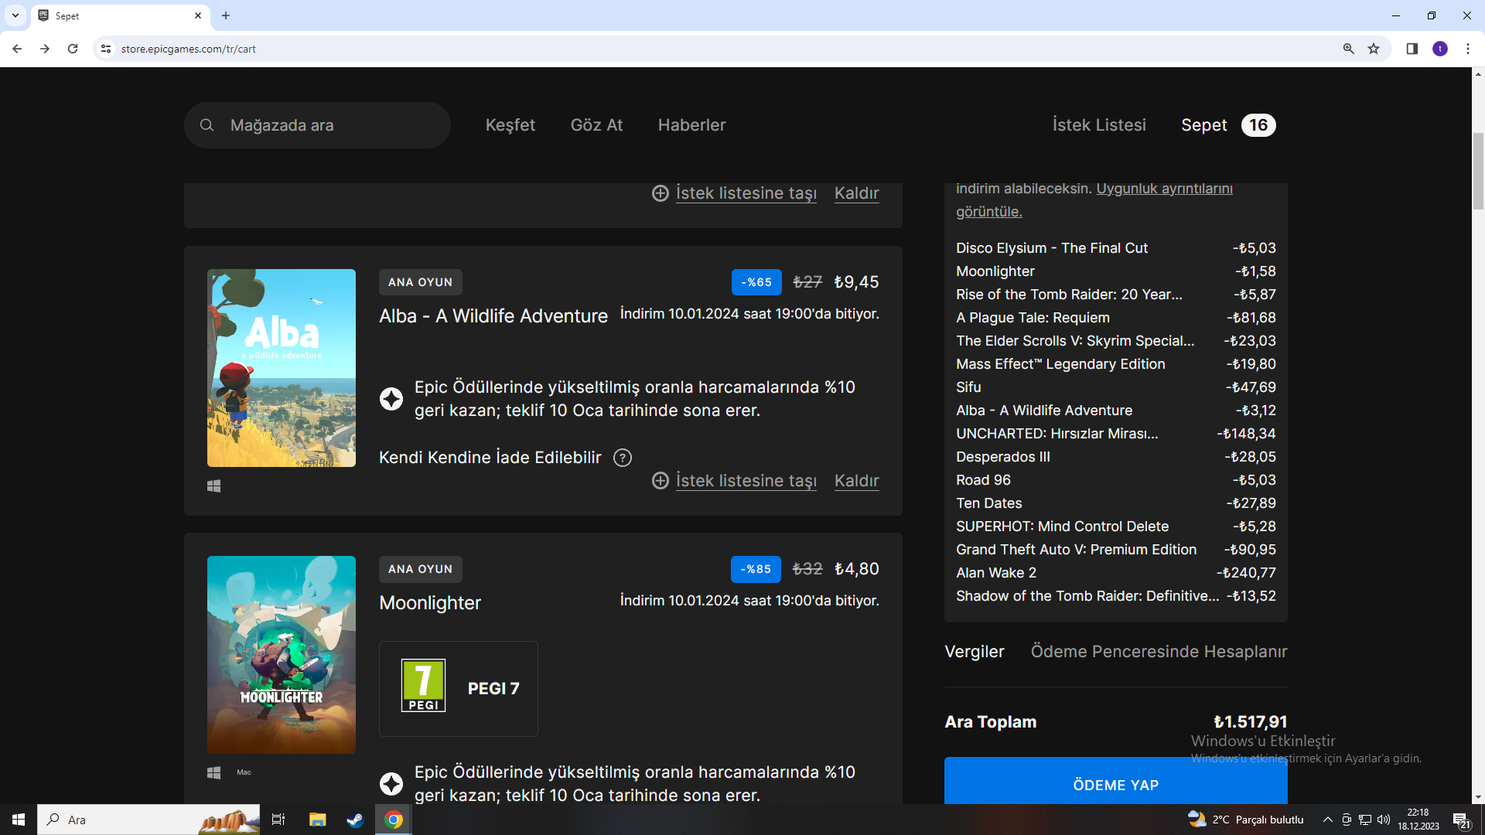Open the Uygunluk ayrıntılarını görüntüle link
The image size is (1485, 835).
1164,189
